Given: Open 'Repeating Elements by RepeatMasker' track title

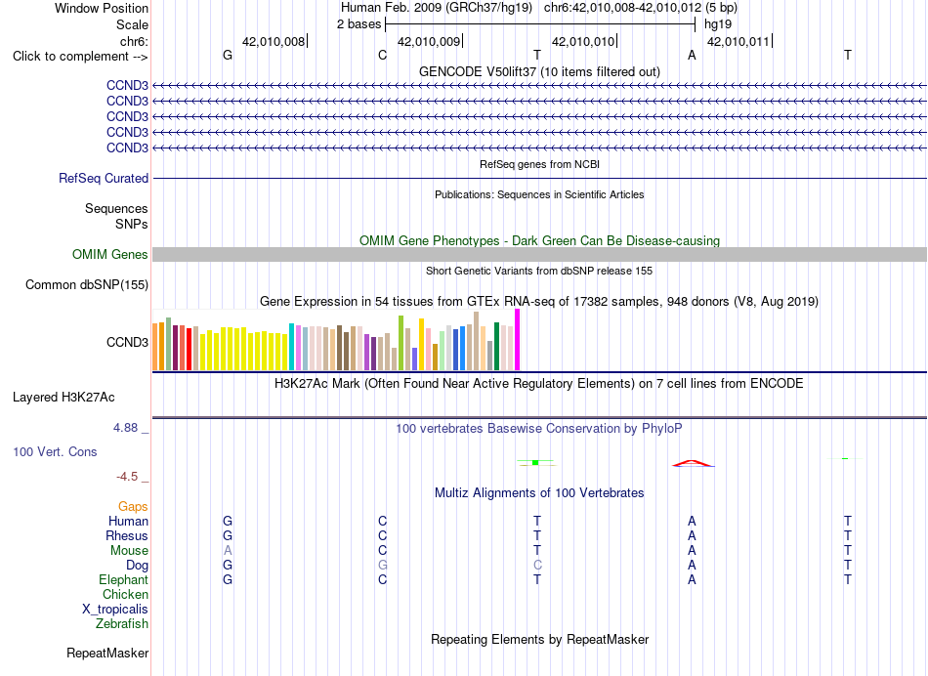Looking at the screenshot, I should coord(539,639).
